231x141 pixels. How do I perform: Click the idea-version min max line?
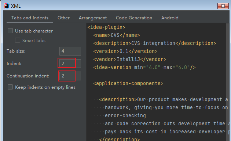144,67
